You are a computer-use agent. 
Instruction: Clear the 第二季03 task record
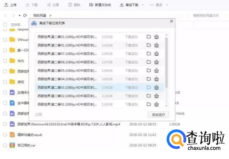[x=156, y=87]
